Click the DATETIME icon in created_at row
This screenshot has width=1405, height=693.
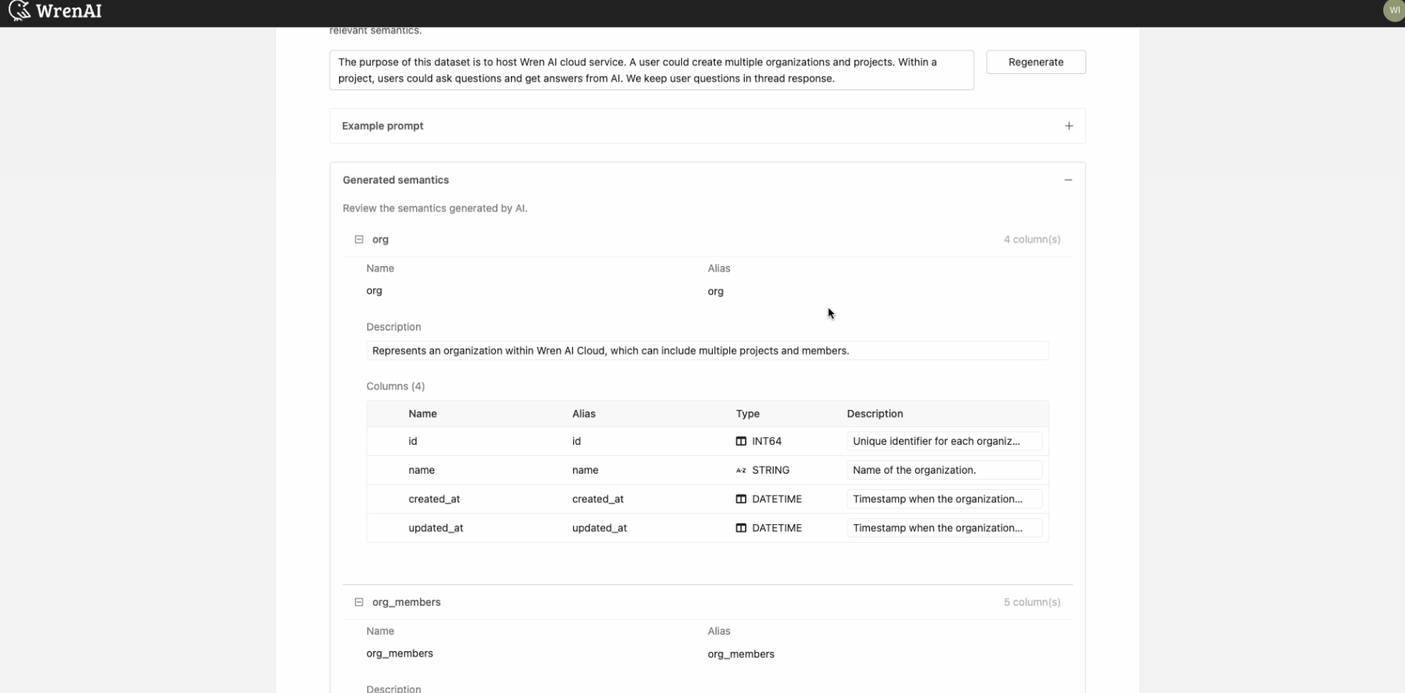point(741,499)
